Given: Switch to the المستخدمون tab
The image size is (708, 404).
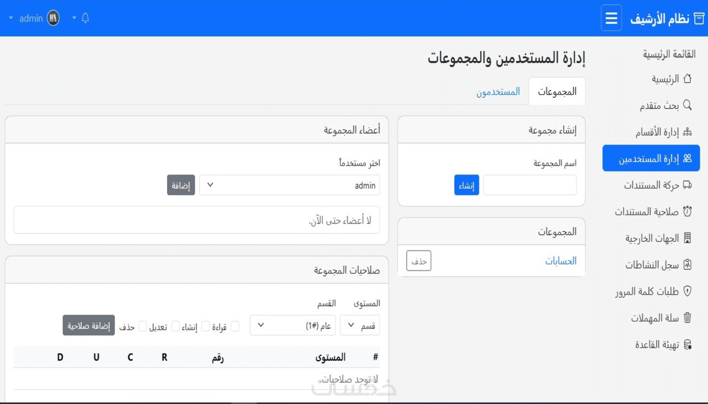Looking at the screenshot, I should point(498,91).
